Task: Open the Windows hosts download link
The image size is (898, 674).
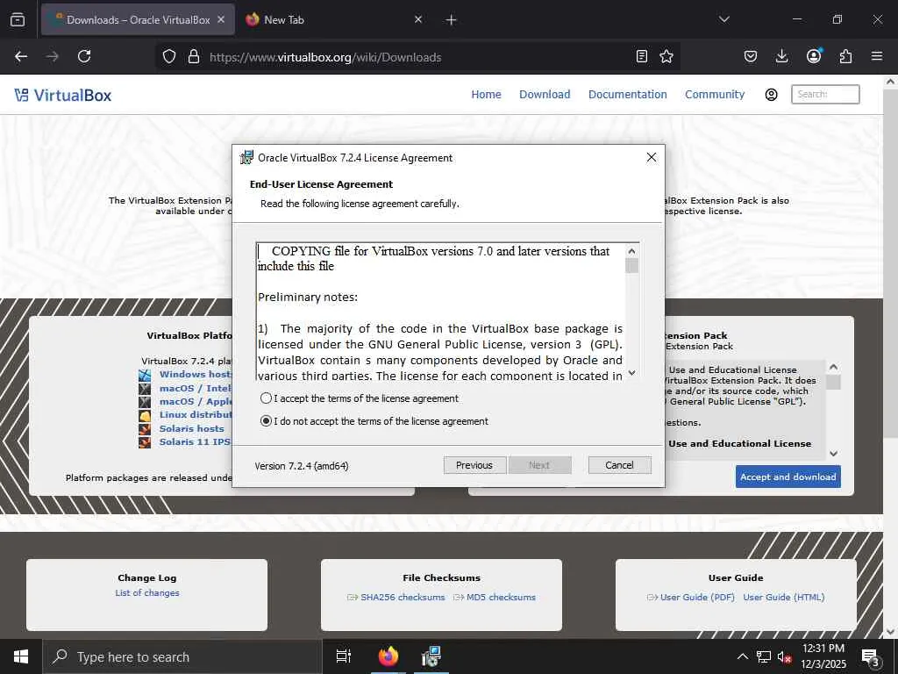Action: point(196,374)
